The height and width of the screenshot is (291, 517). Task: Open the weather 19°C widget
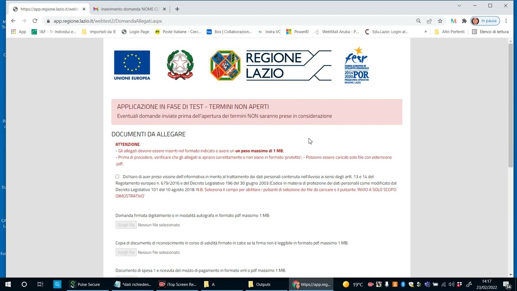(x=352, y=285)
